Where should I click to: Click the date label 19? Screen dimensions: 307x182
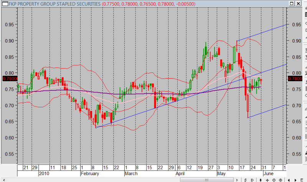pyautogui.click(x=200, y=167)
